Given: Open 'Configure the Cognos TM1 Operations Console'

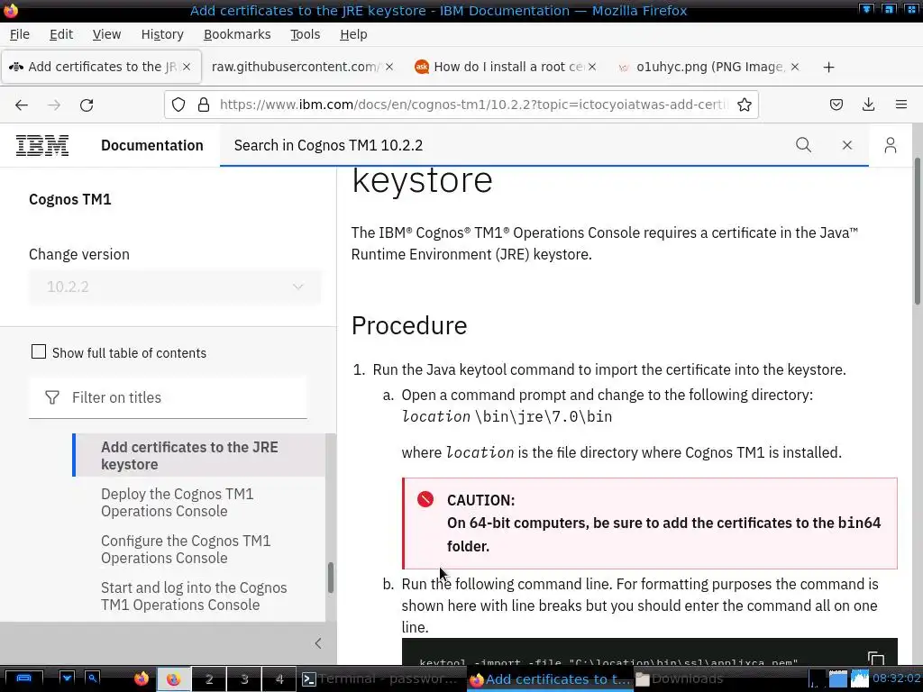Looking at the screenshot, I should click(x=186, y=550).
